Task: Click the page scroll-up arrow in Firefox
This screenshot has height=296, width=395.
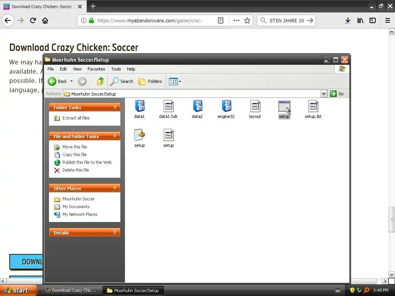Action: [x=392, y=32]
